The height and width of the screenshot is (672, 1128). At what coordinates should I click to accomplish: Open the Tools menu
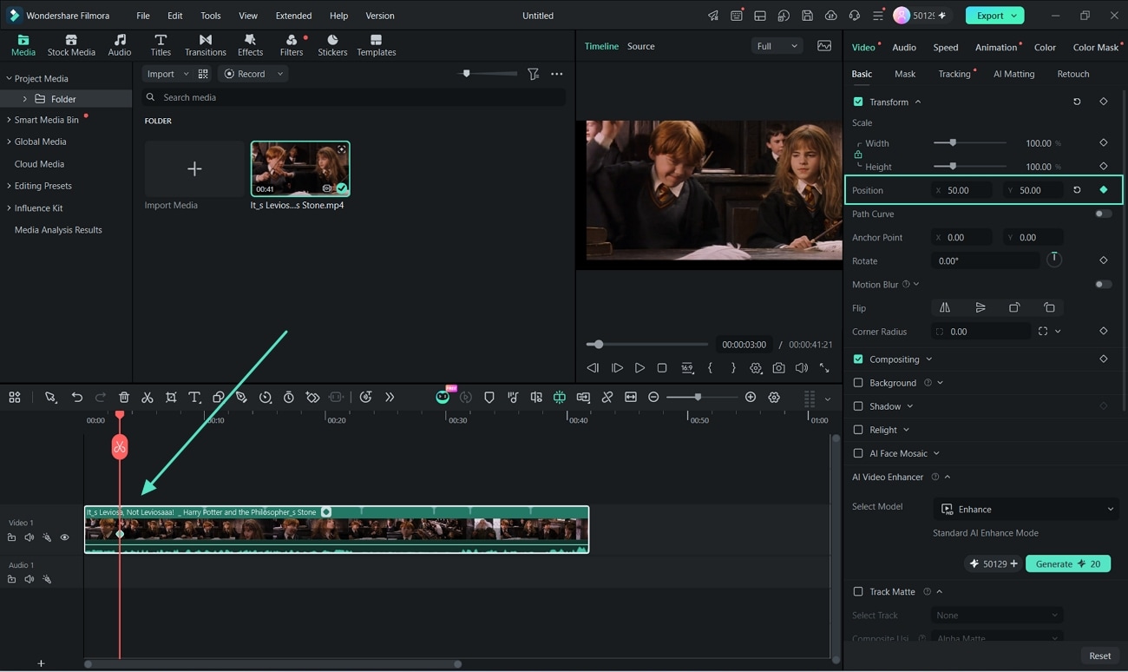(211, 16)
